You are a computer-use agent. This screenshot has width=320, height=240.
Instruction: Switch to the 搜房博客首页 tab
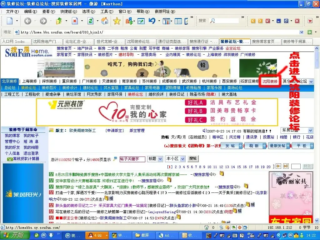pos(266,42)
